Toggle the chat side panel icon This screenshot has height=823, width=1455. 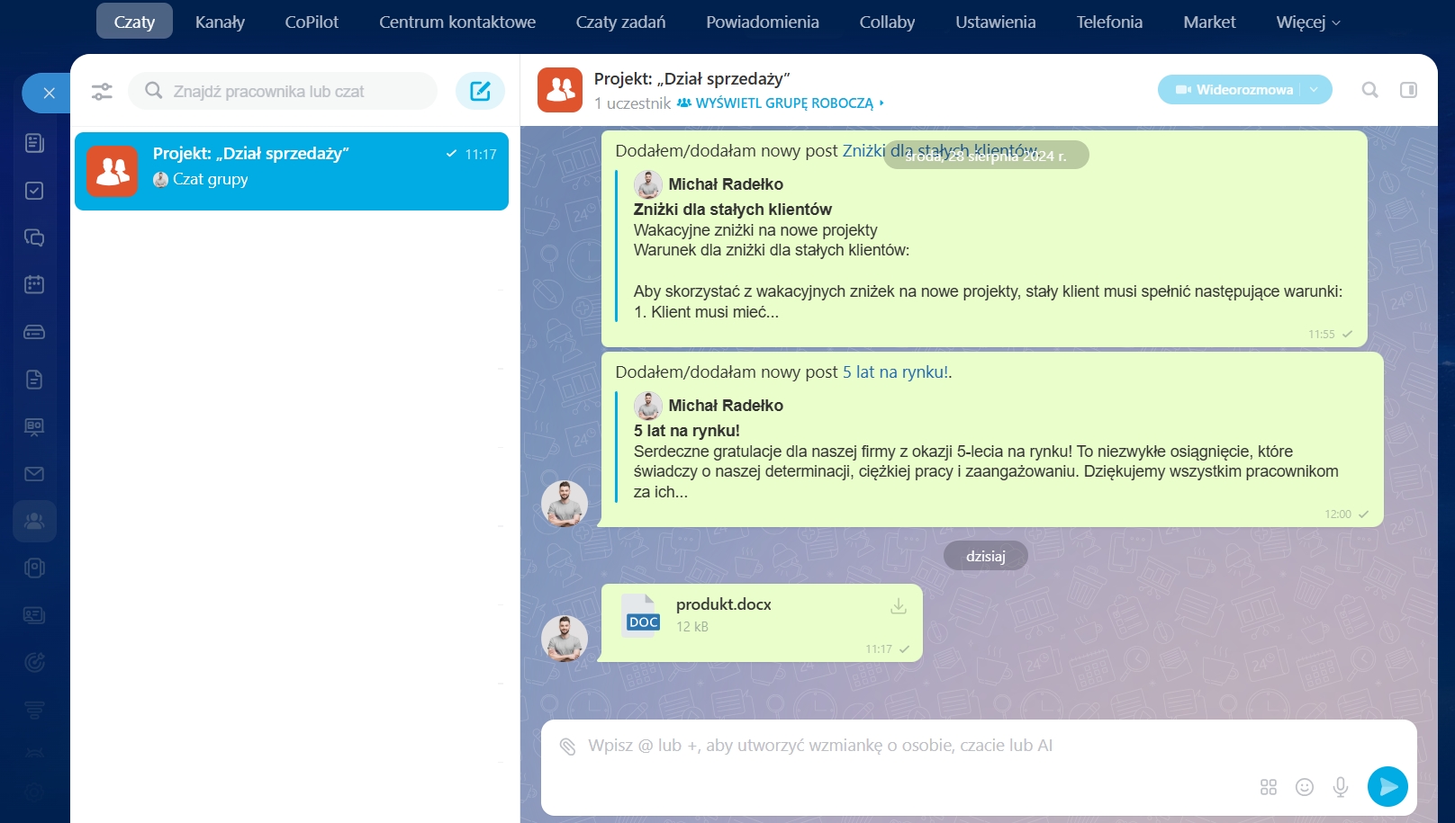(x=1408, y=90)
